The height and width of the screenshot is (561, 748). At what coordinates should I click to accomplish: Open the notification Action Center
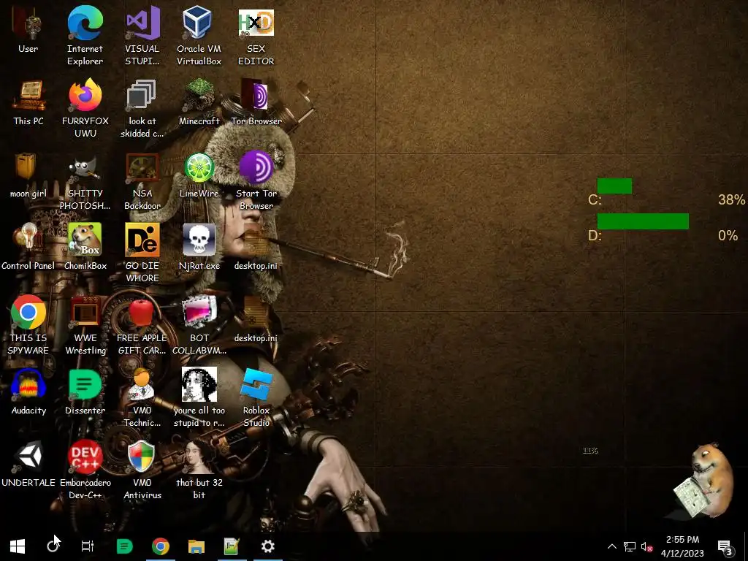pyautogui.click(x=725, y=546)
